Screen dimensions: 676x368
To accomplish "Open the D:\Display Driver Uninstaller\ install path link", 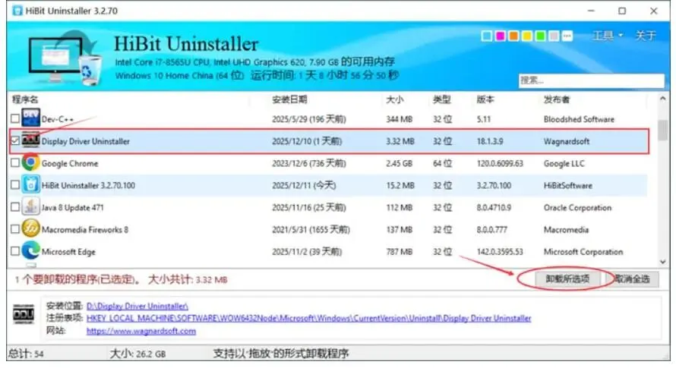I will tap(137, 306).
